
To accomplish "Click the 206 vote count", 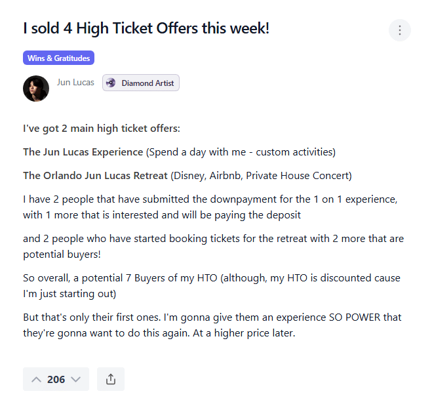I will pos(56,379).
